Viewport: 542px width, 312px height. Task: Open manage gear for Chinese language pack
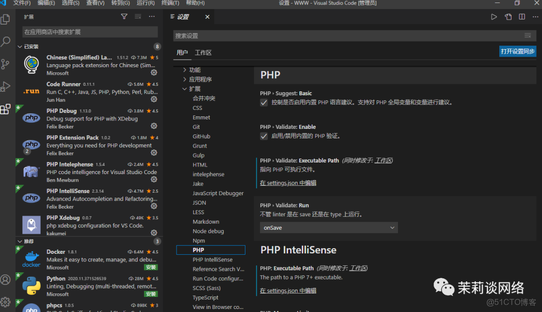click(154, 73)
